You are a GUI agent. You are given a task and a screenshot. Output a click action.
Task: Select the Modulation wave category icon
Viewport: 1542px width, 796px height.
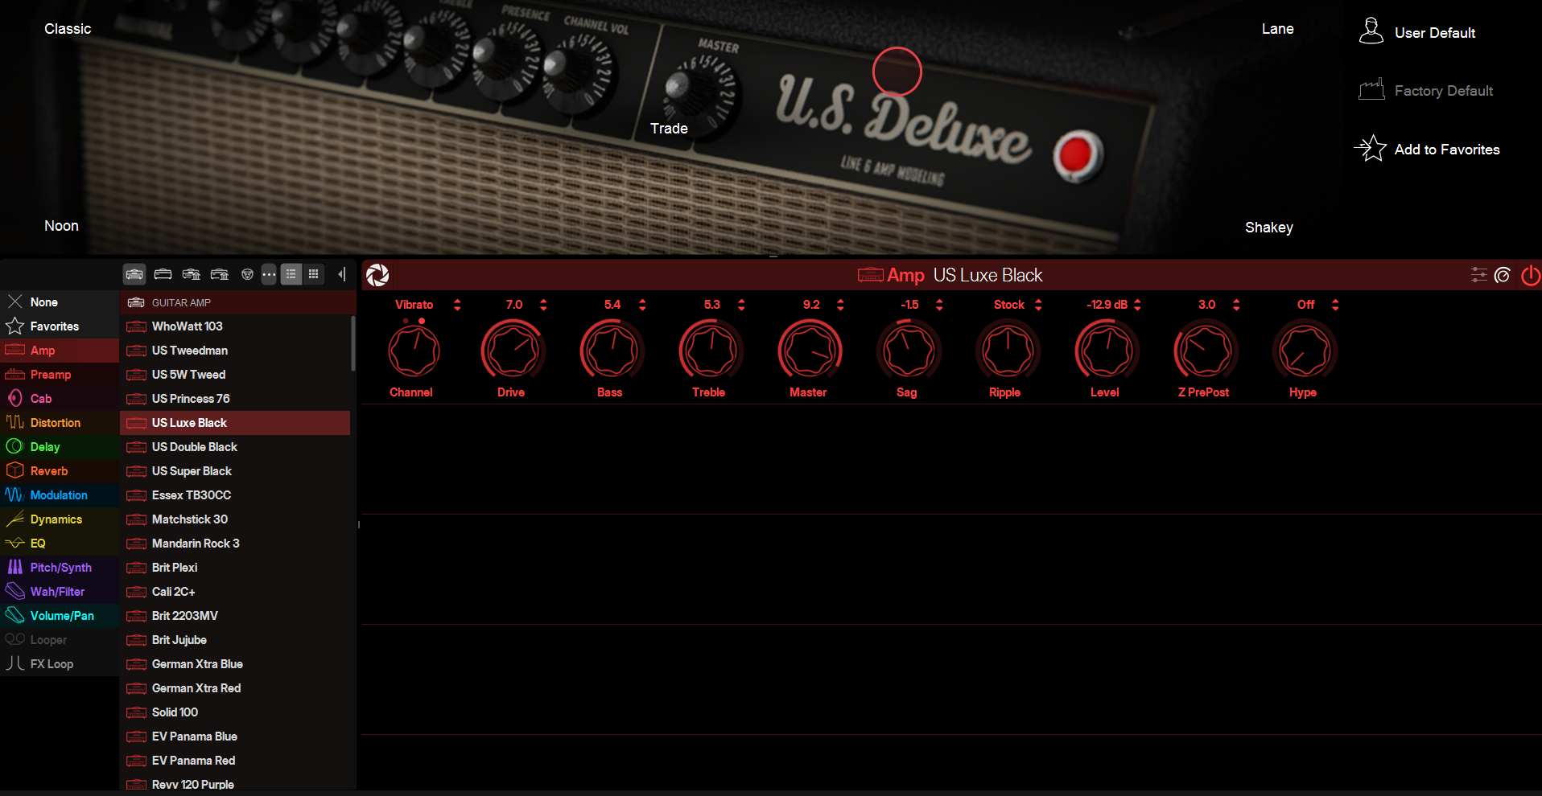click(x=14, y=494)
